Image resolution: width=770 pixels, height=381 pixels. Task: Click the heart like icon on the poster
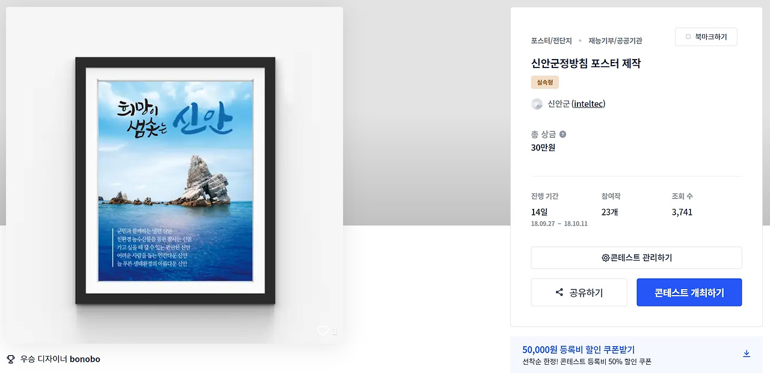pyautogui.click(x=323, y=330)
